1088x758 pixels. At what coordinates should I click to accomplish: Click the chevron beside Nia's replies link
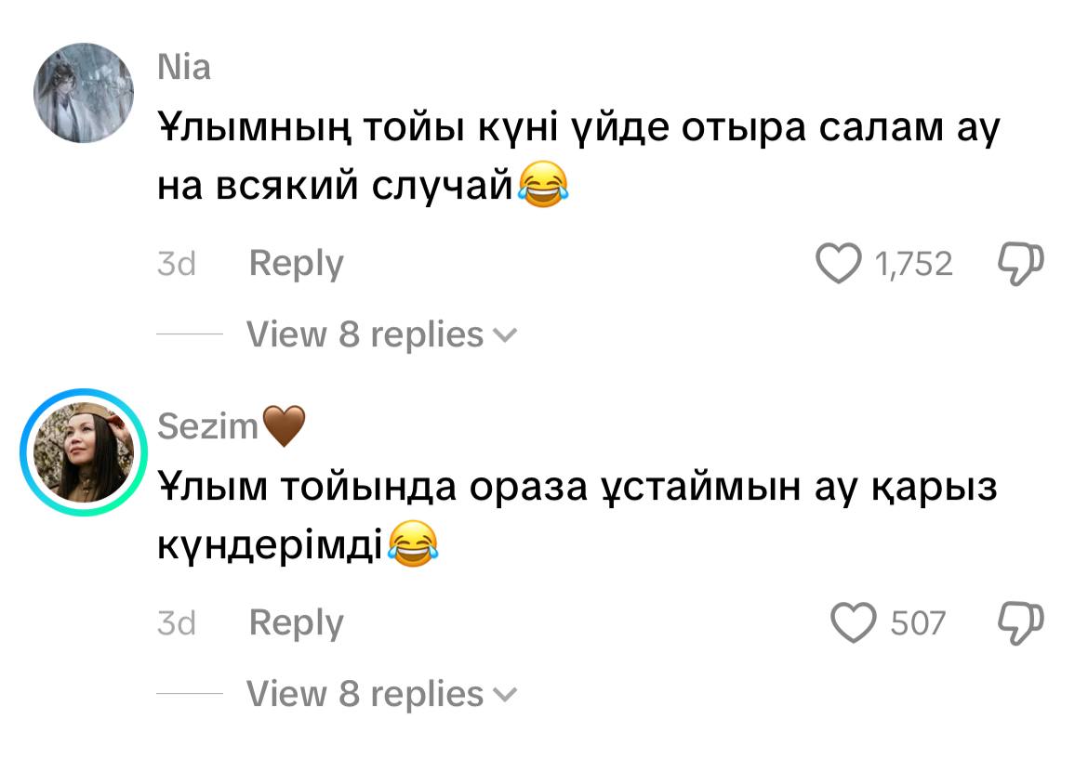point(505,336)
